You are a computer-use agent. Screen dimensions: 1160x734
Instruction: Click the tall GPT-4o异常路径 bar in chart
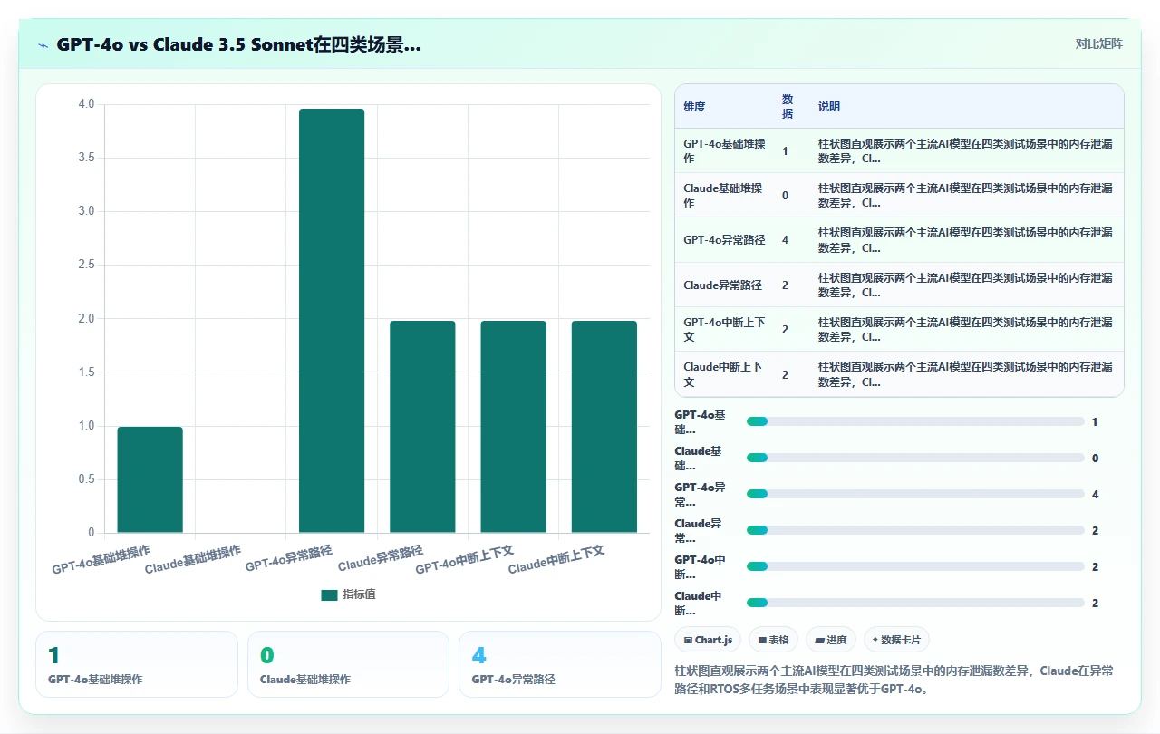(332, 321)
